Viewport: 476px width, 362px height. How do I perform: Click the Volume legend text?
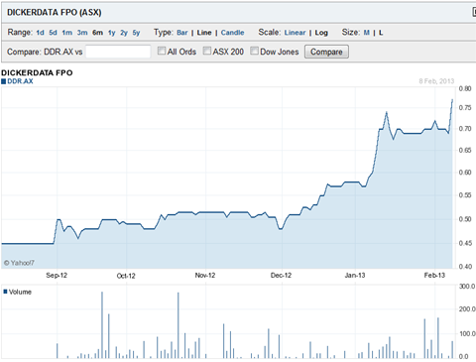pos(20,292)
